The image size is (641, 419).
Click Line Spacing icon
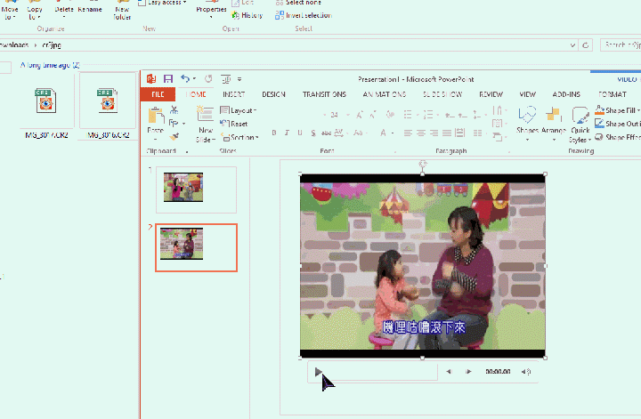[477, 115]
